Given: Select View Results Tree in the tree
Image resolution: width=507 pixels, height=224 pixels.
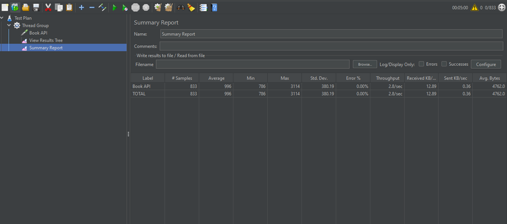Looking at the screenshot, I should click(x=46, y=41).
